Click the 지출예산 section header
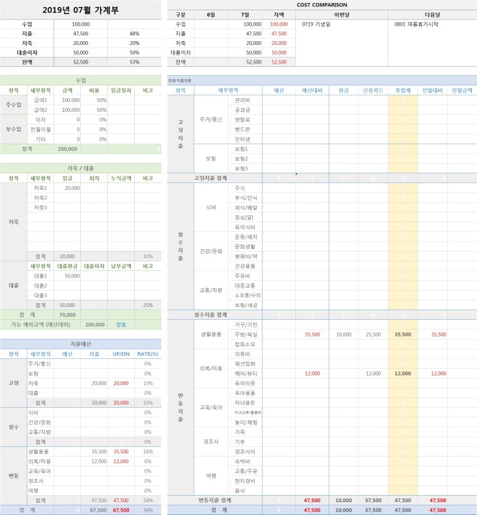This screenshot has width=477, height=515. 80,344
